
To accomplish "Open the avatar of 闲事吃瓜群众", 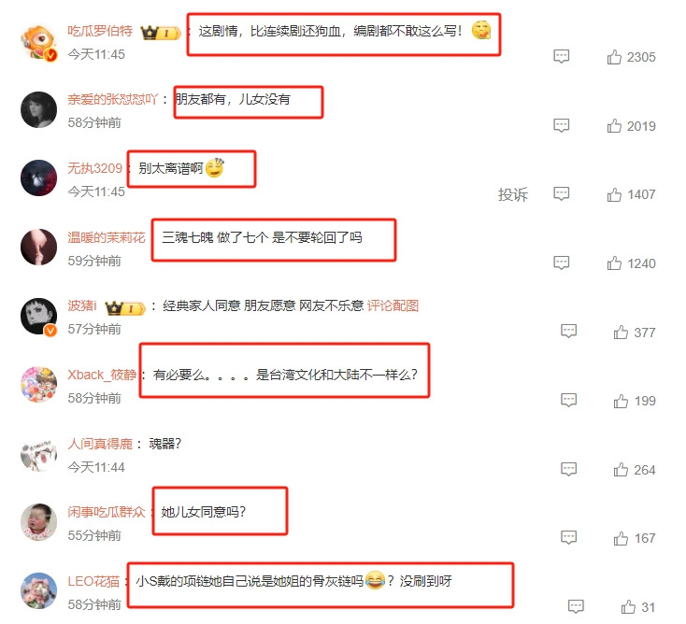I will click(39, 521).
